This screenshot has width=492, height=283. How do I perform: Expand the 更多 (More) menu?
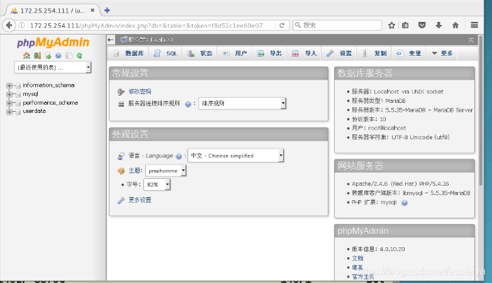pos(442,53)
